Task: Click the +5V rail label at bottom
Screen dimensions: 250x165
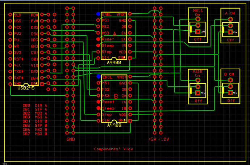Action: pyautogui.click(x=152, y=139)
